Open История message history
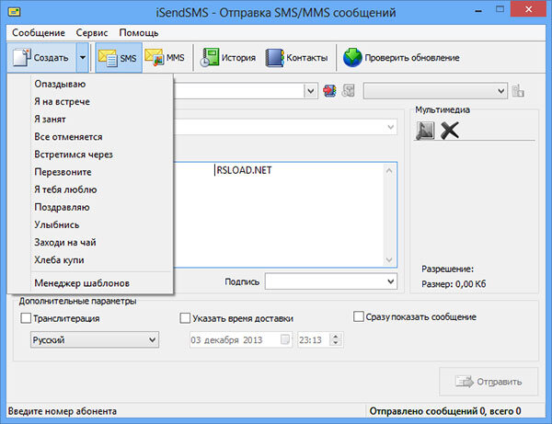 228,58
